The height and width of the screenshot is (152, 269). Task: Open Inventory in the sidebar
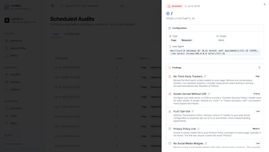point(15,82)
